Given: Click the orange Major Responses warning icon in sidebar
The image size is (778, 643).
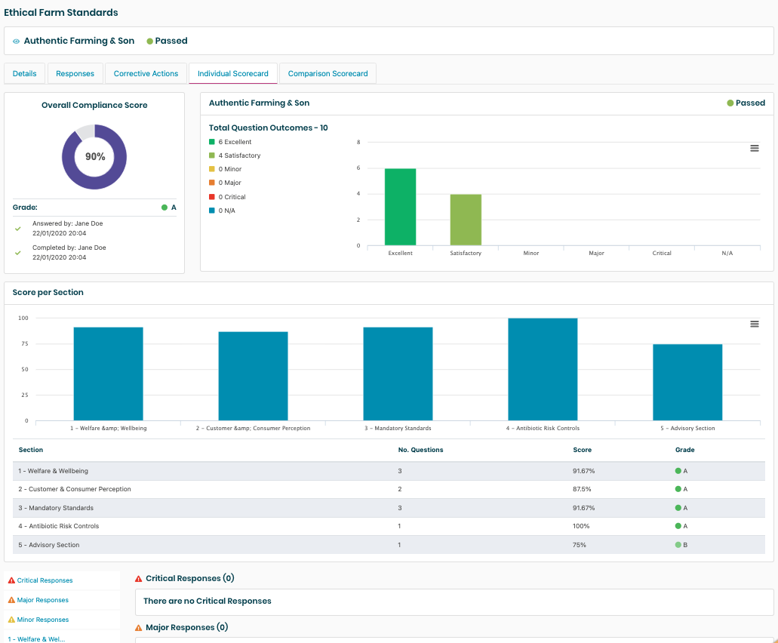Looking at the screenshot, I should coord(11,600).
